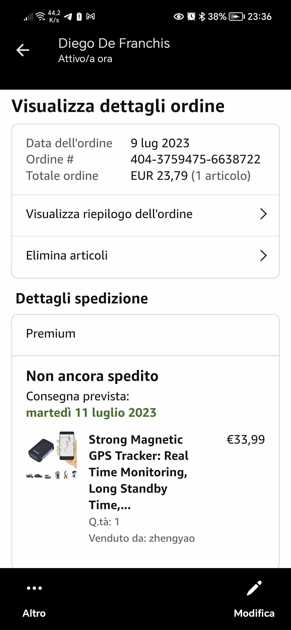
Task: Tap the Gmail notification icon in status bar
Action: coord(91,17)
